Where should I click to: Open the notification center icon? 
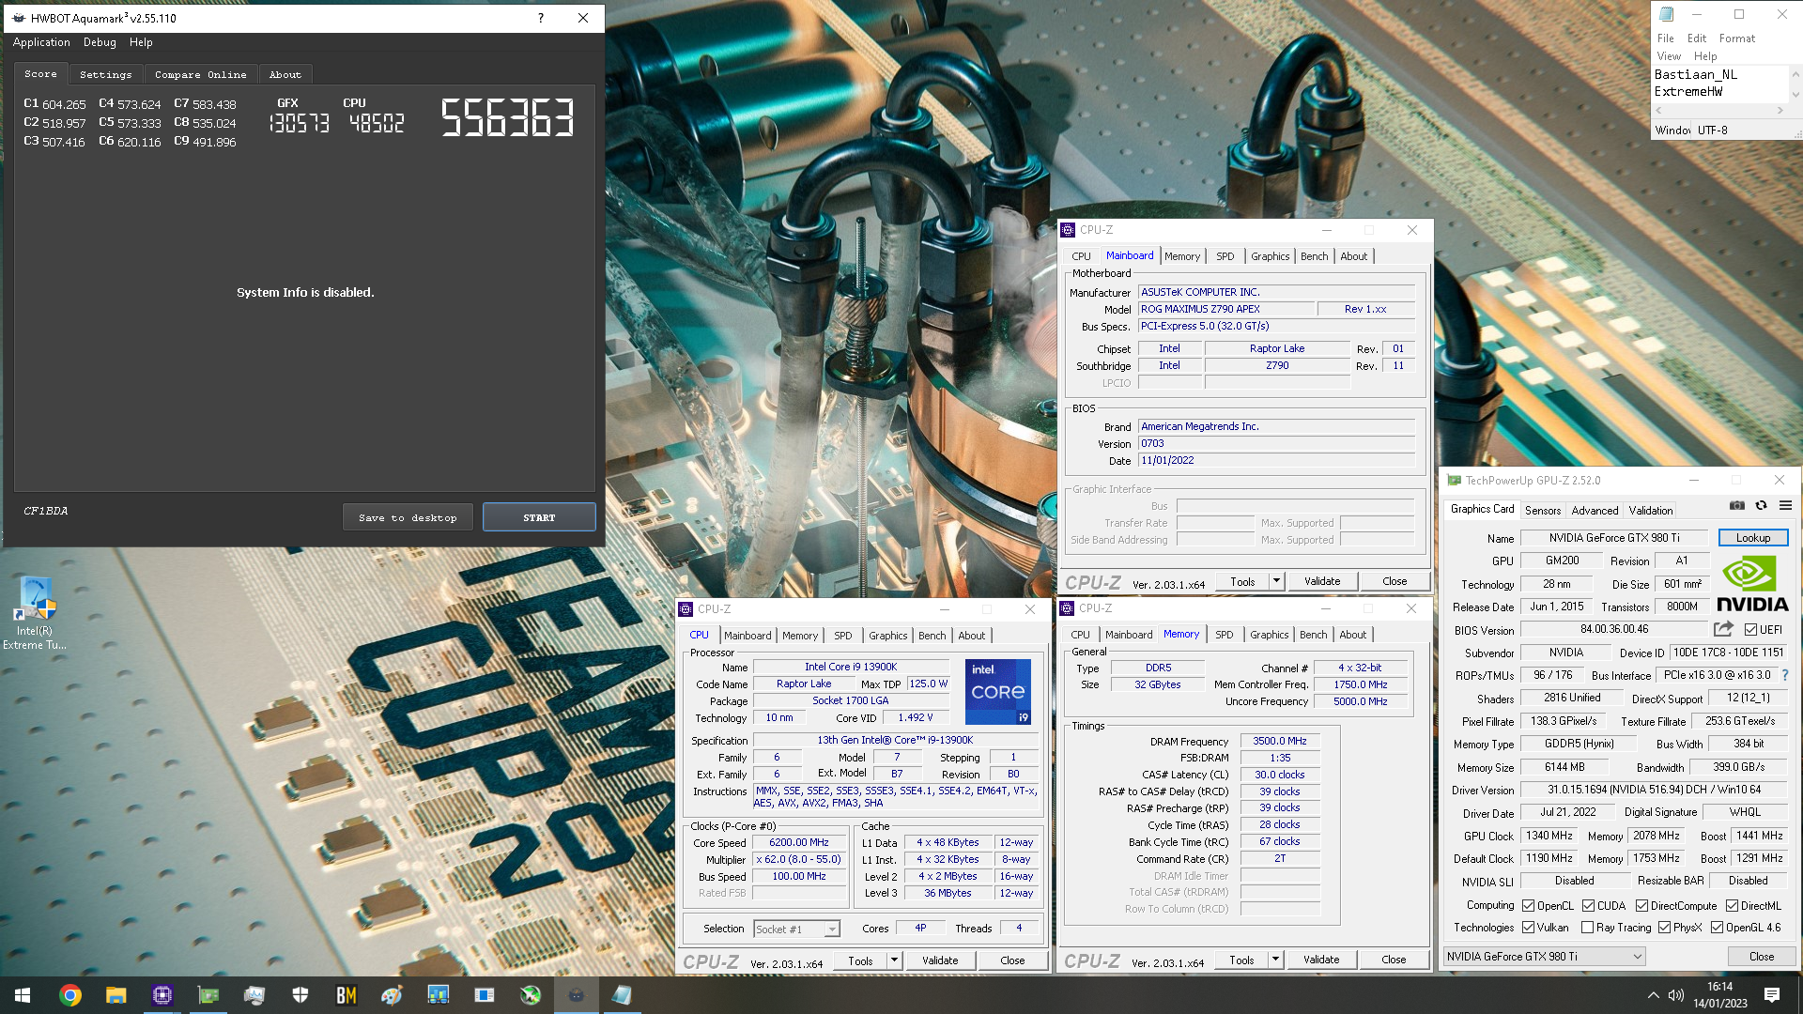1772,995
